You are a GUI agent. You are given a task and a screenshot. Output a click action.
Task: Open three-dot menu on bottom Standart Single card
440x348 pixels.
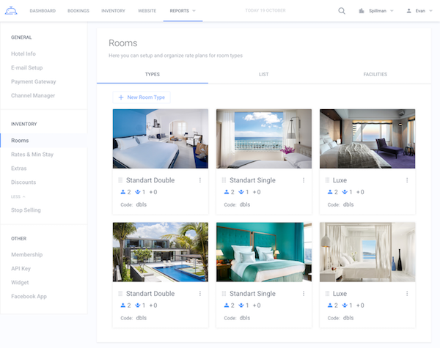pyautogui.click(x=304, y=294)
